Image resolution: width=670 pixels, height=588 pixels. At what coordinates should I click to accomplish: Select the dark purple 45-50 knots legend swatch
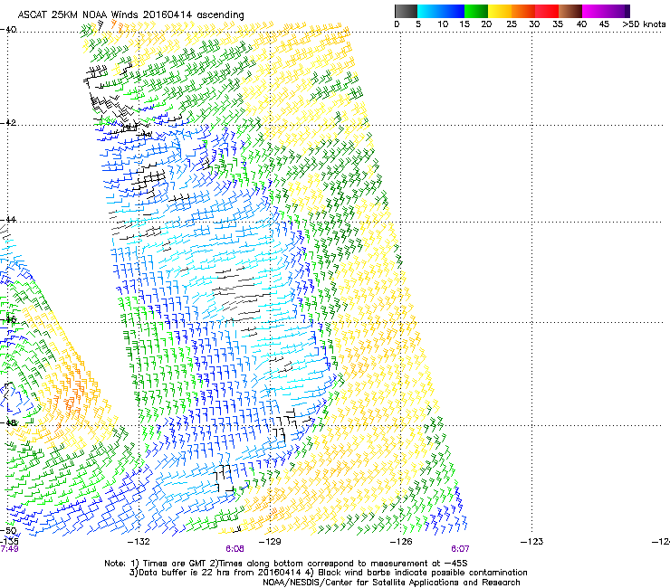click(617, 11)
